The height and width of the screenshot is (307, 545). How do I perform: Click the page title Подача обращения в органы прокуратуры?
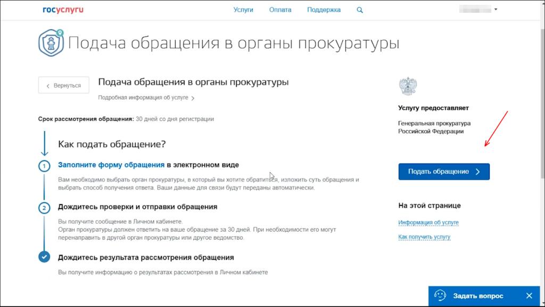click(234, 43)
